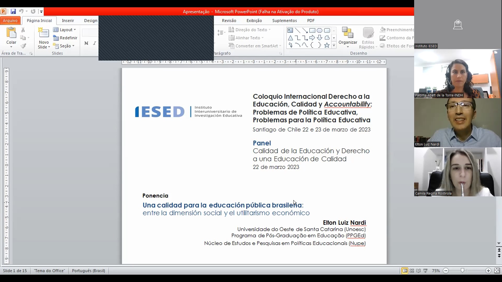Click the Redo icon in quick access toolbar
Screen dimensions: 502x282
(x=33, y=11)
